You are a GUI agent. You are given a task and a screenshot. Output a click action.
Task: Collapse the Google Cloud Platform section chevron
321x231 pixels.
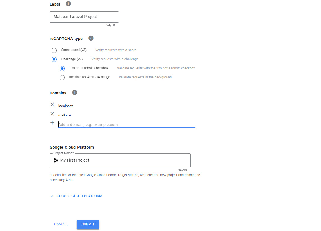[x=52, y=196]
